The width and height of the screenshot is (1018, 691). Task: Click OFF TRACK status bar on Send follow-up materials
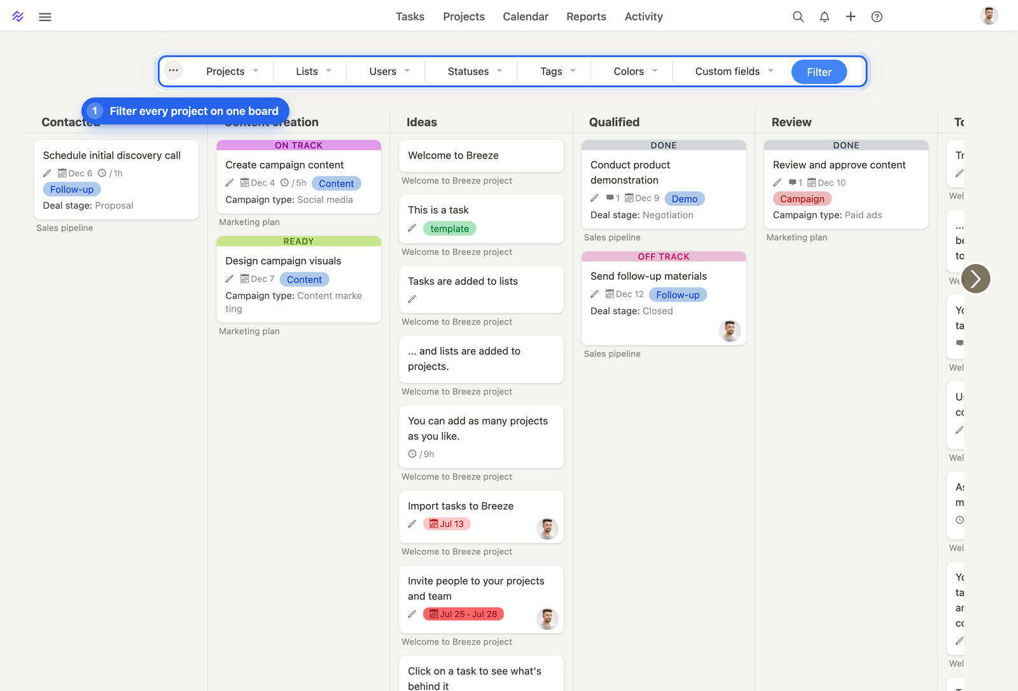[x=664, y=256]
